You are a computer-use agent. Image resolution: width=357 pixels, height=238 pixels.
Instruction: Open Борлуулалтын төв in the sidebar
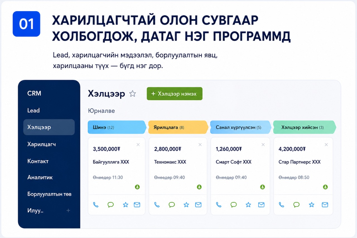tap(49, 194)
